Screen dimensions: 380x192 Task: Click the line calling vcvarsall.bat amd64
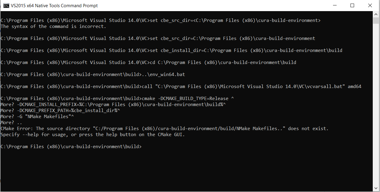click(181, 87)
